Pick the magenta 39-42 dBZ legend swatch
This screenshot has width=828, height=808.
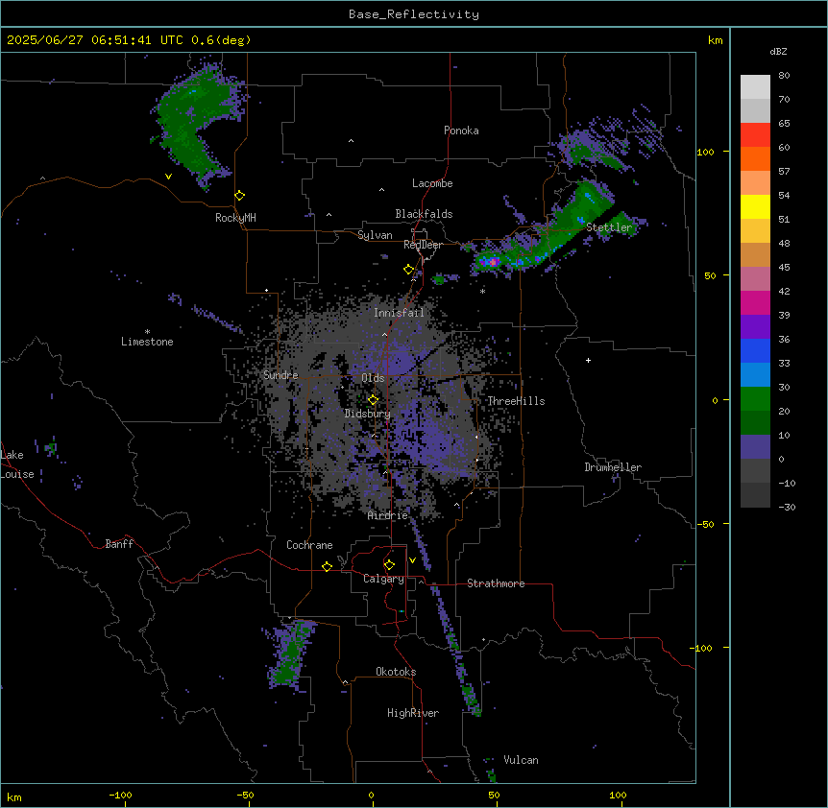click(x=755, y=303)
